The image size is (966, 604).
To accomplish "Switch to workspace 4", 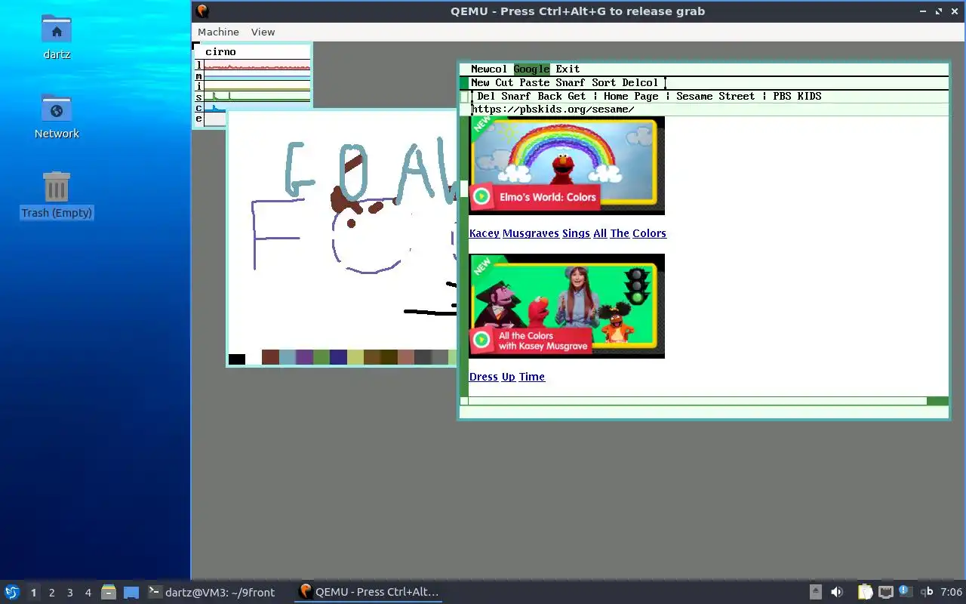I will click(x=88, y=593).
